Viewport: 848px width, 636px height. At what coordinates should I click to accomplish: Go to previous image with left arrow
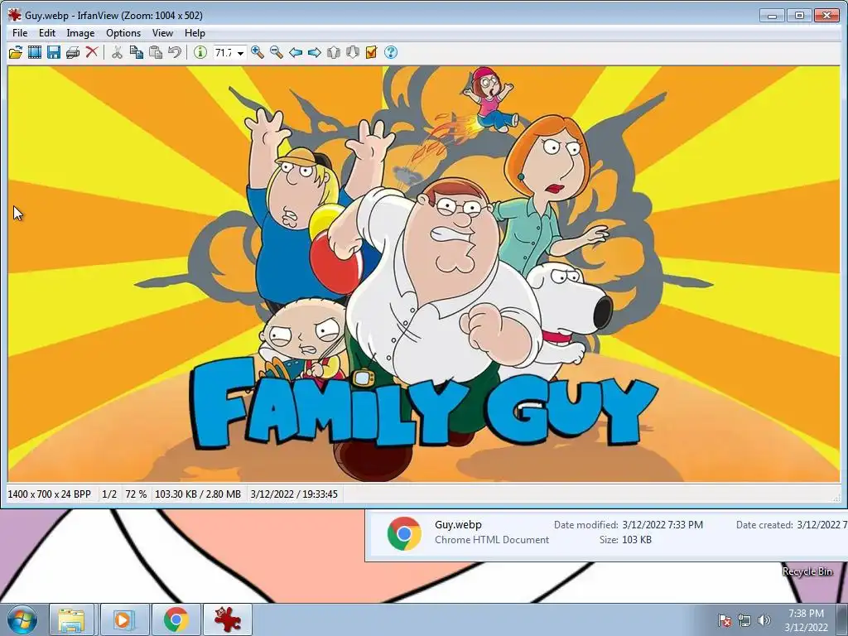pyautogui.click(x=296, y=52)
